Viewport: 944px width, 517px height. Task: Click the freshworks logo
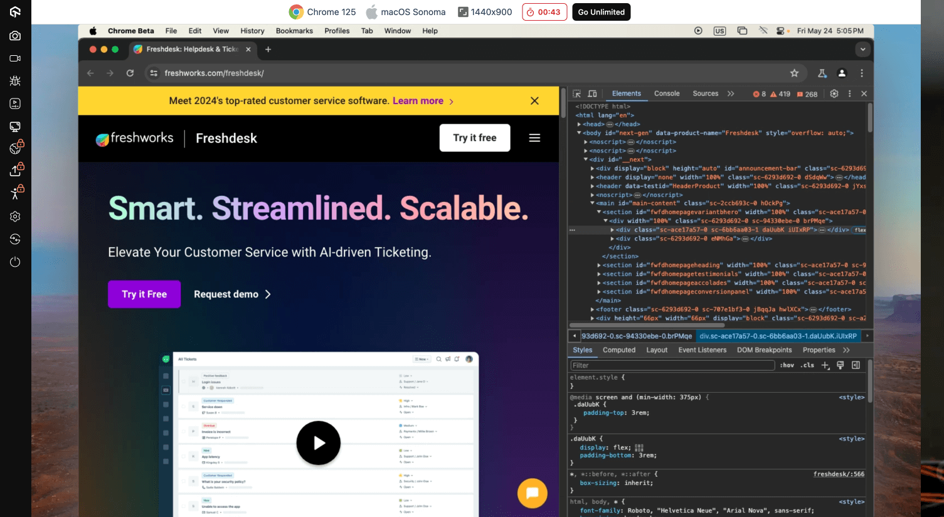134,138
